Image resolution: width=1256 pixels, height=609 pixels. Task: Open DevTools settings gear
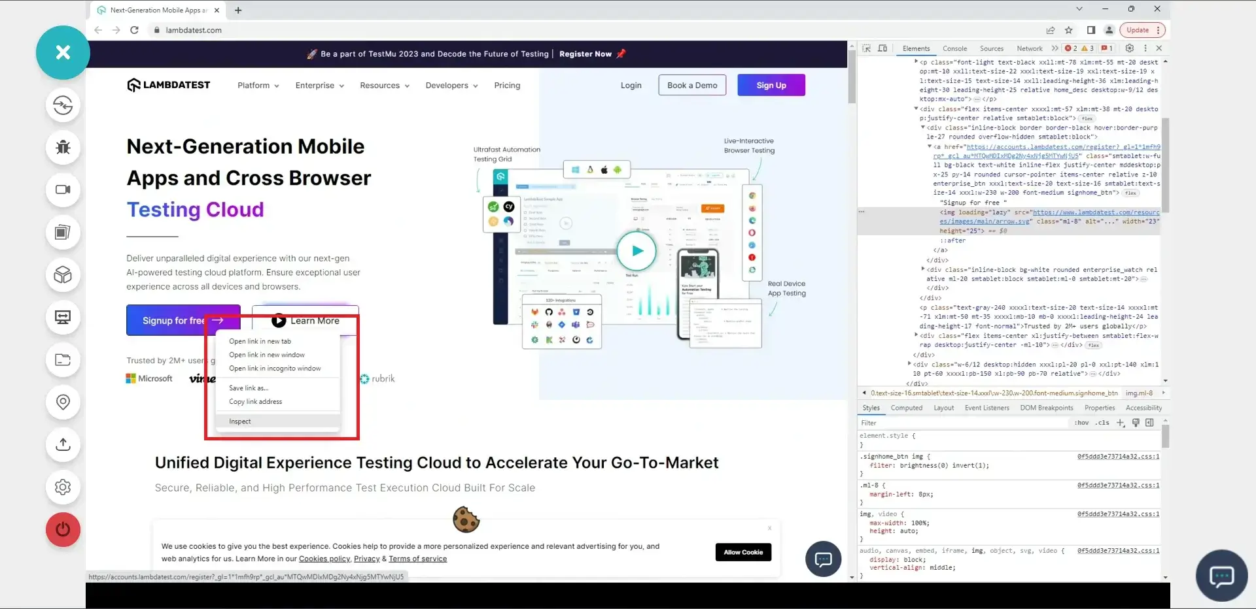click(1130, 48)
